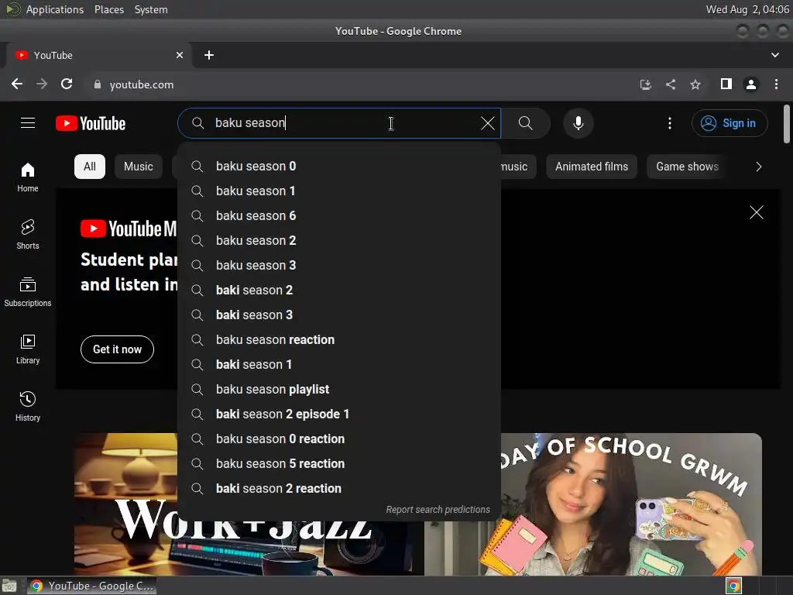Clear the search query with the X
The height and width of the screenshot is (595, 793).
[488, 123]
